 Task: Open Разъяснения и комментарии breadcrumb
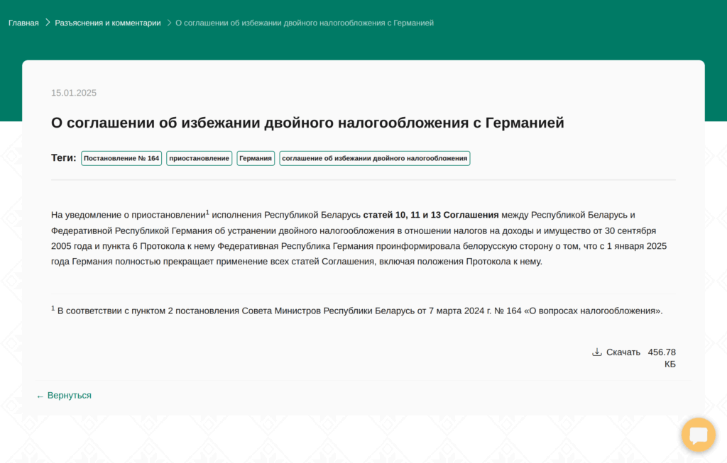tap(108, 23)
